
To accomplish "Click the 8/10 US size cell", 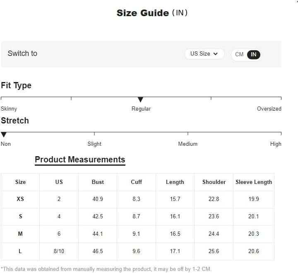I will click(x=59, y=251).
